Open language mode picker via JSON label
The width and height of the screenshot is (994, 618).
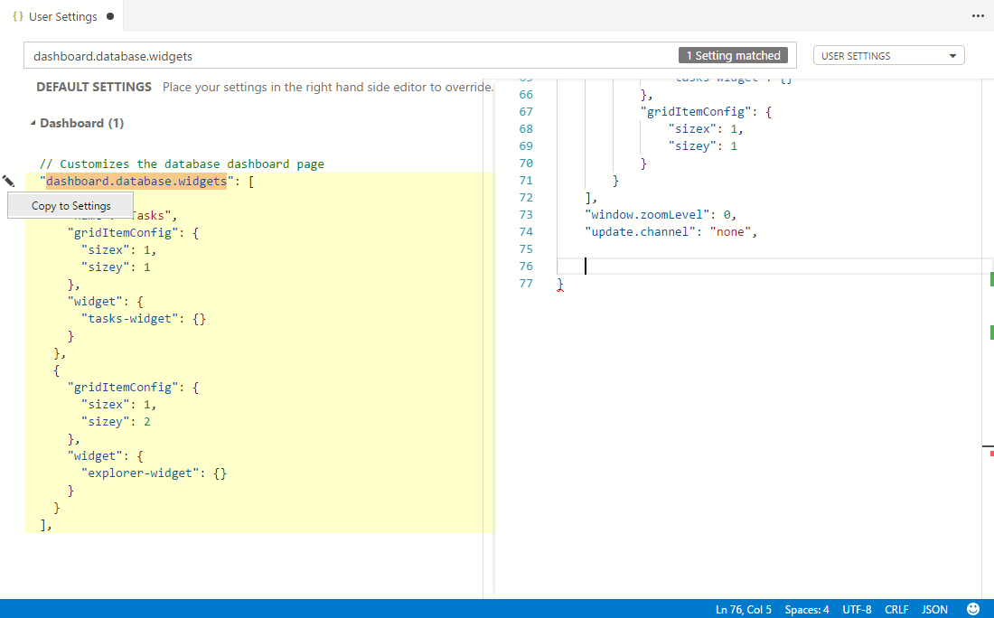point(934,610)
